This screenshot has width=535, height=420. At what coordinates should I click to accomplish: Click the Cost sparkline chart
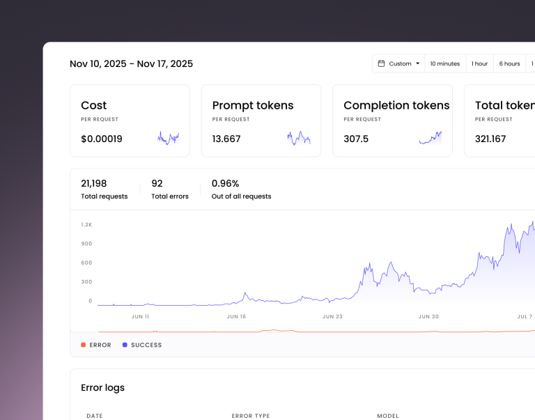(168, 138)
